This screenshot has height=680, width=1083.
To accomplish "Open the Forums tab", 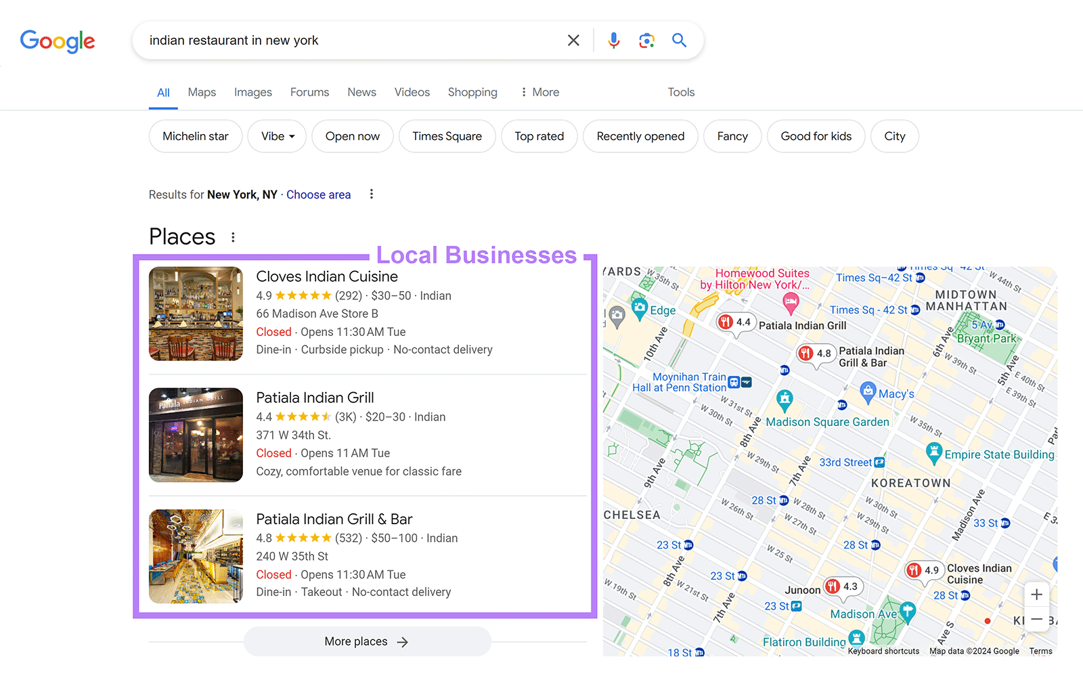I will [309, 92].
